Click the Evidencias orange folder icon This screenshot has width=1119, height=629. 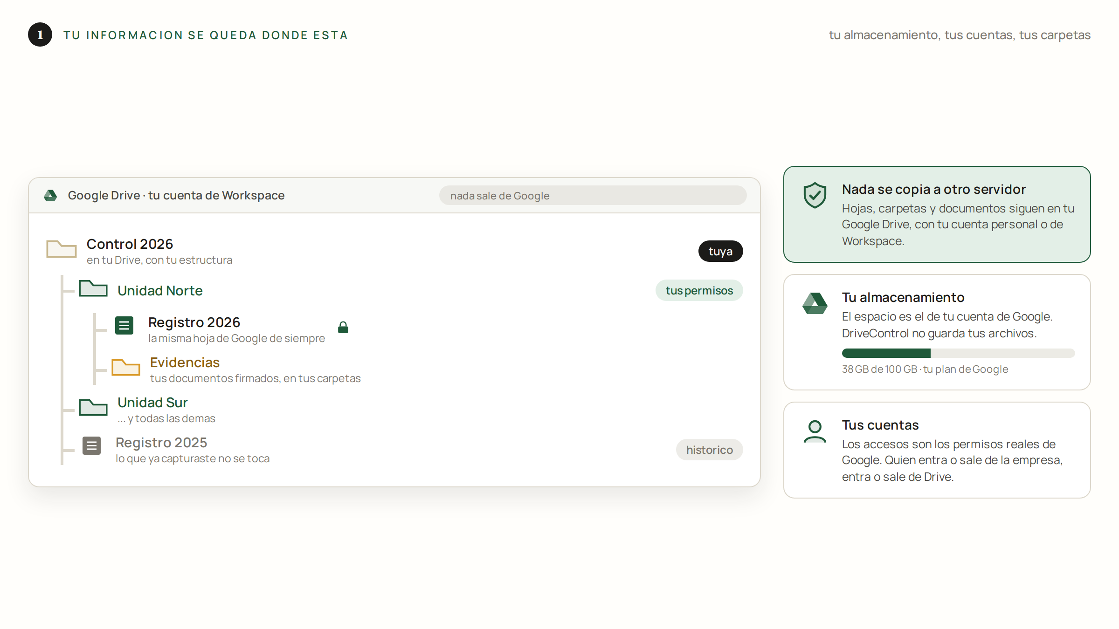click(126, 367)
